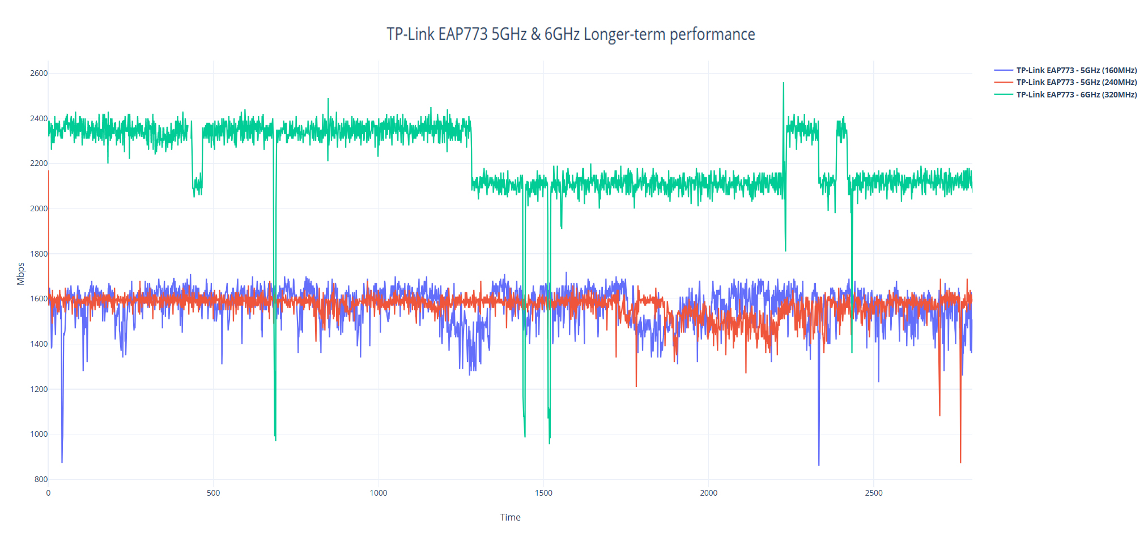Click the 1600 y-axis tick label
The image size is (1148, 537).
point(39,299)
